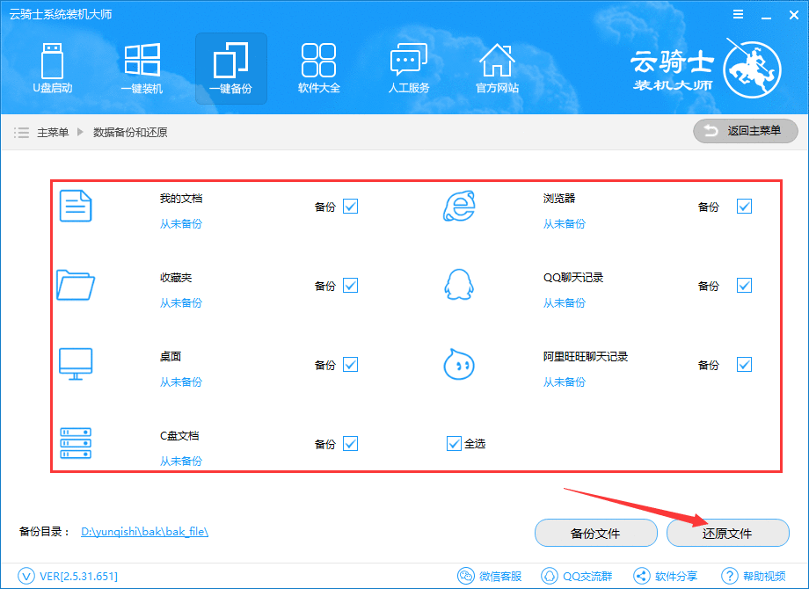The image size is (809, 589).
Task: Join the QQ交流群 group
Action: tap(576, 576)
